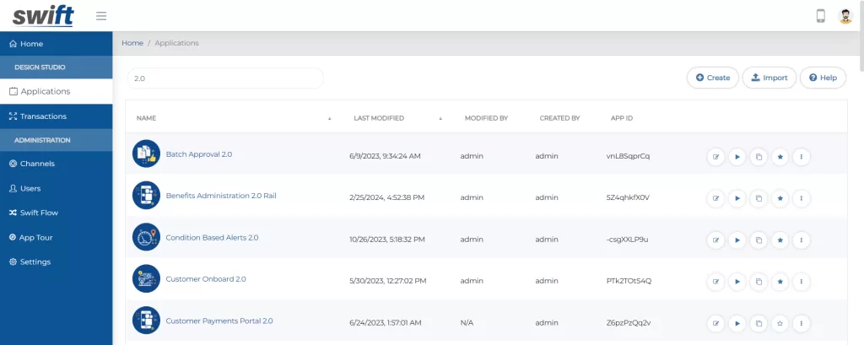Toggle favorite star for Customer Onboard 2.0
The width and height of the screenshot is (864, 345).
click(780, 282)
